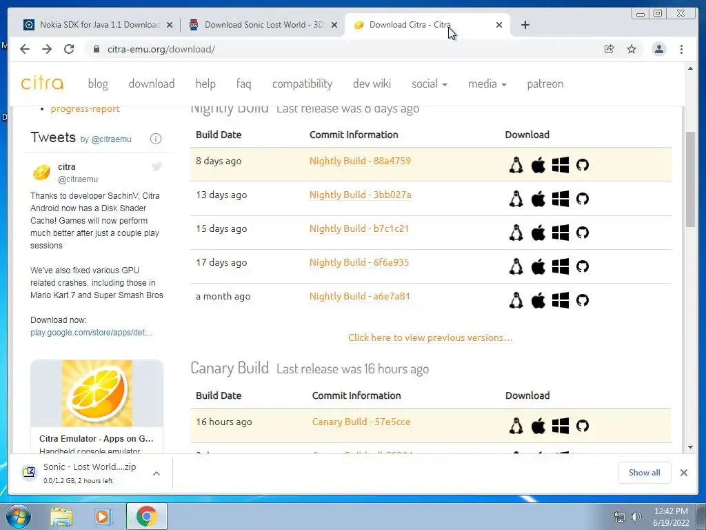Open the compatibility nav item

[302, 84]
